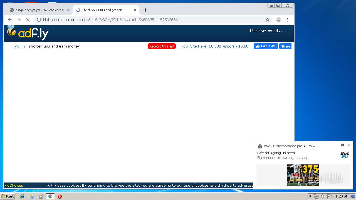
Task: Select the Shrink your URLs tab
Action: coord(106,10)
